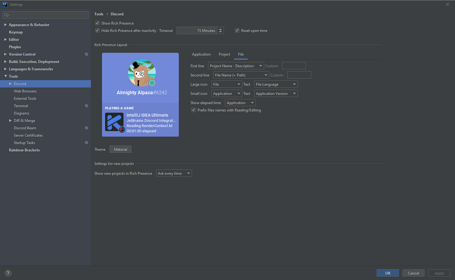455x280 pixels.
Task: Switch to the Project tab
Action: pos(224,54)
